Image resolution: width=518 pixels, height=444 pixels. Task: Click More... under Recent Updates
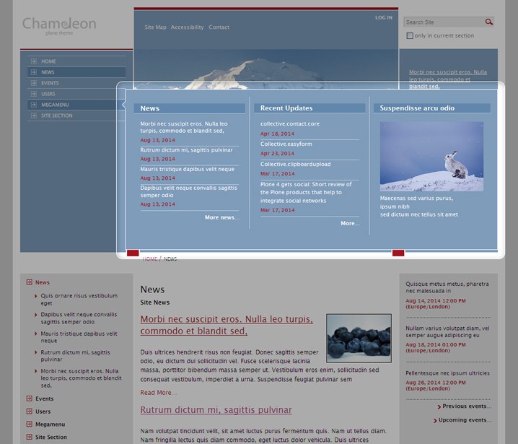350,223
